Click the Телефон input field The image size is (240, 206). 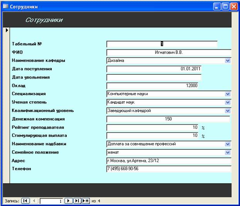(169, 169)
